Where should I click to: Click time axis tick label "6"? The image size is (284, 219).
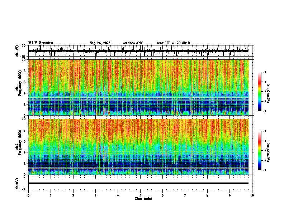tap(163, 195)
